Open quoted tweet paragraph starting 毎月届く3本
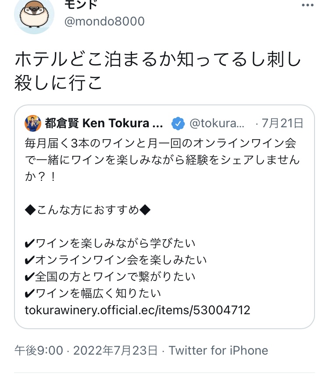This screenshot has width=329, height=377. pos(162,159)
